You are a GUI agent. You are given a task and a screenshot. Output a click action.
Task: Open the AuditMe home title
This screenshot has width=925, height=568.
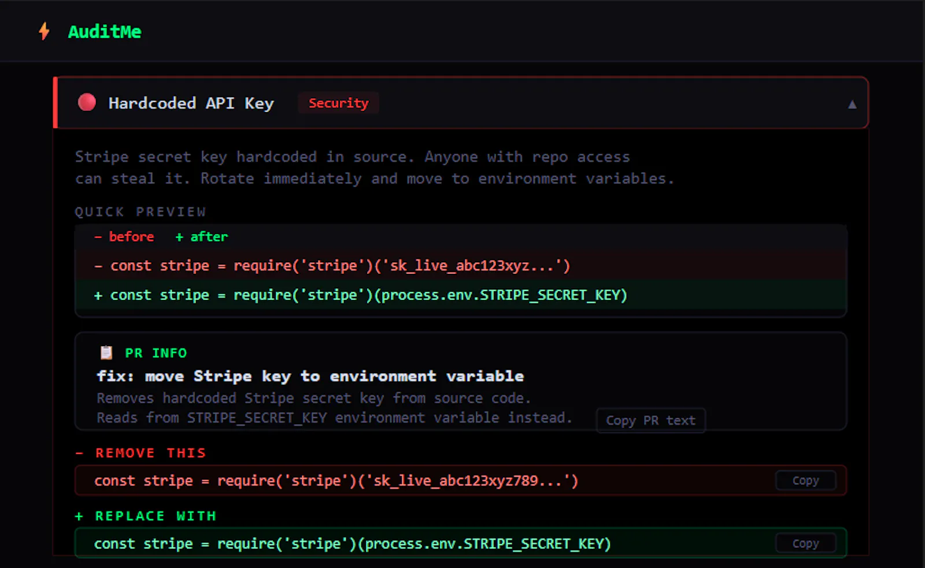[105, 32]
